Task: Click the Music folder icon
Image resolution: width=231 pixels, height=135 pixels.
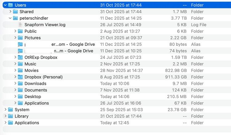Action: point(20,64)
